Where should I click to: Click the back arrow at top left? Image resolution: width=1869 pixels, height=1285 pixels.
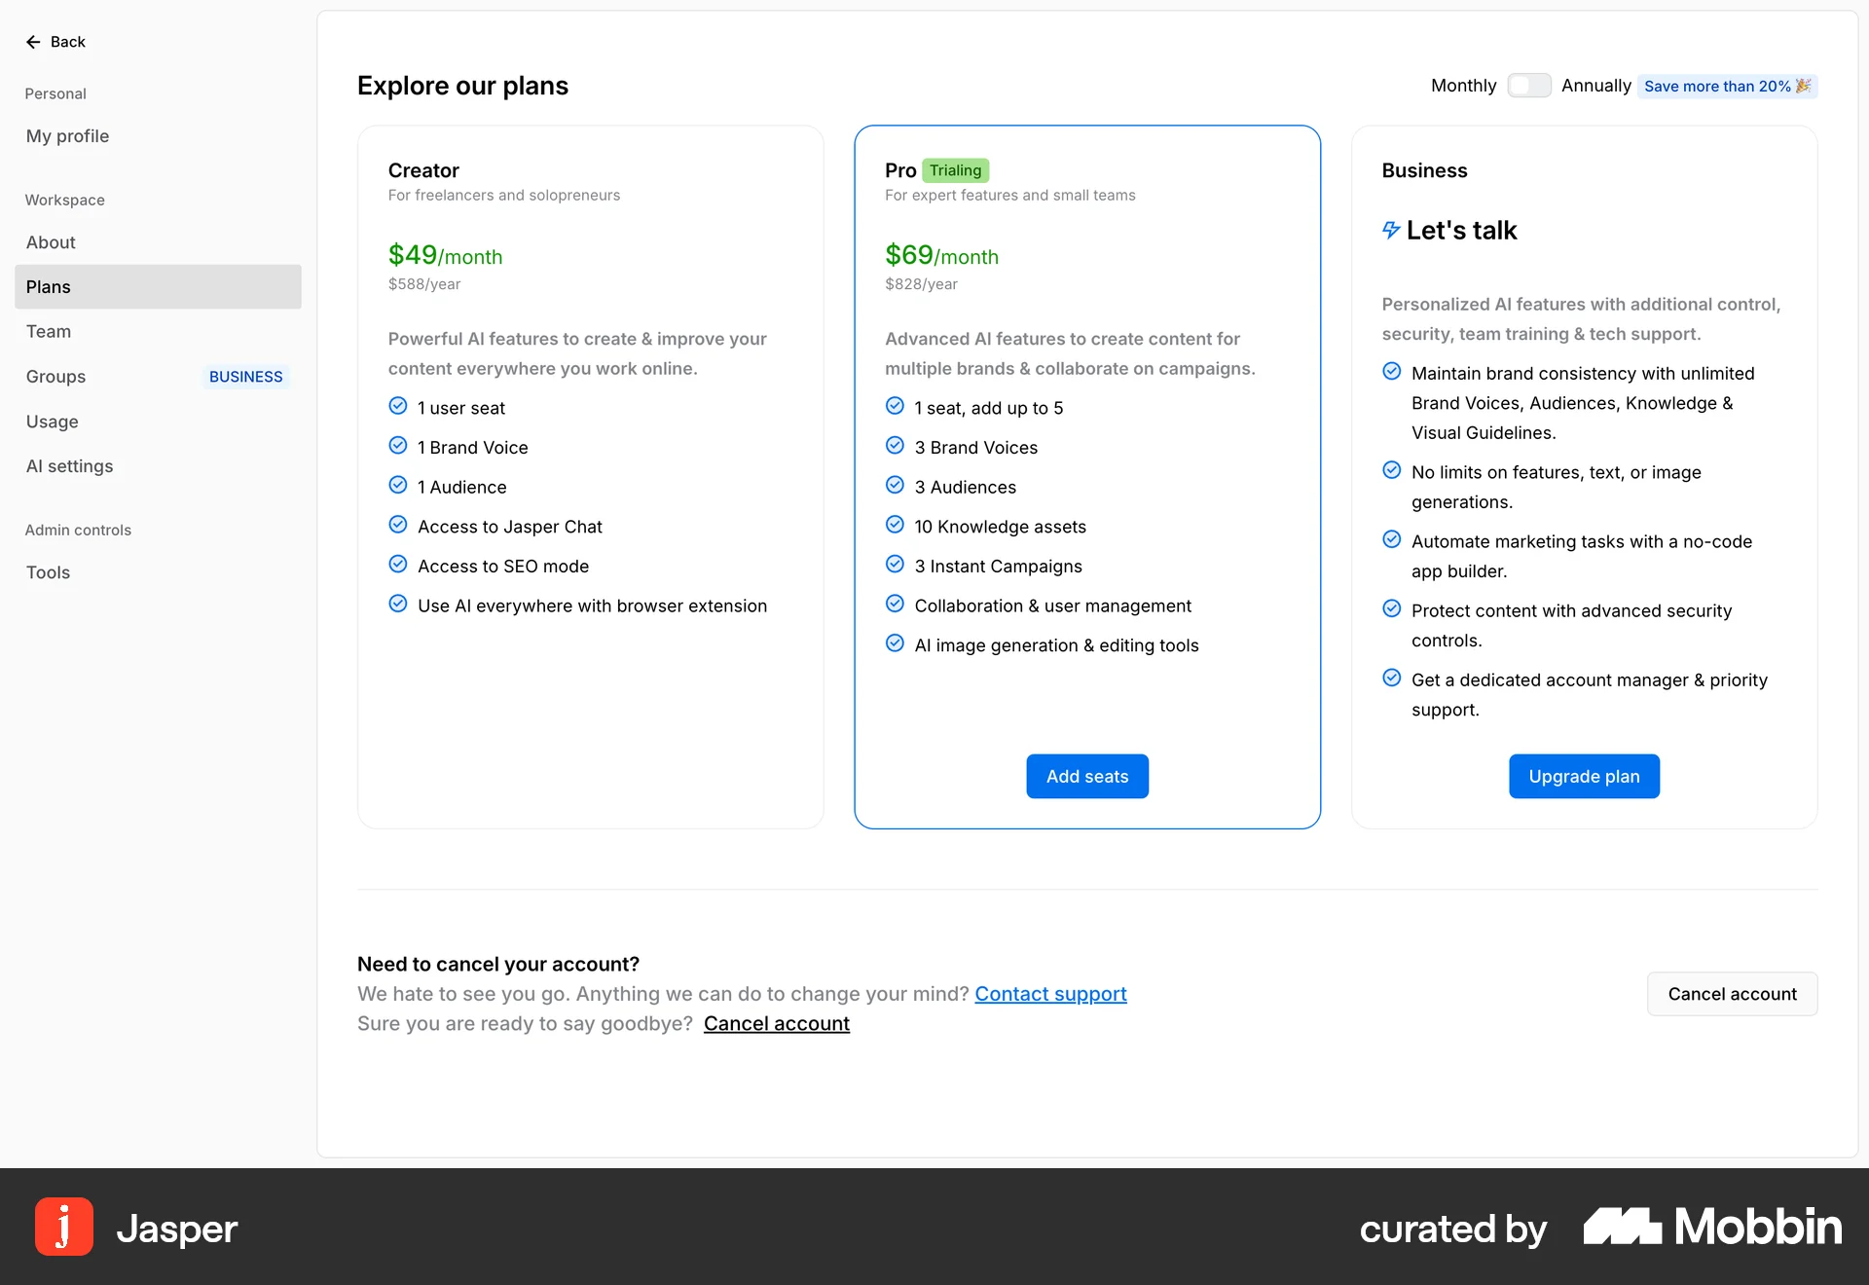point(33,41)
